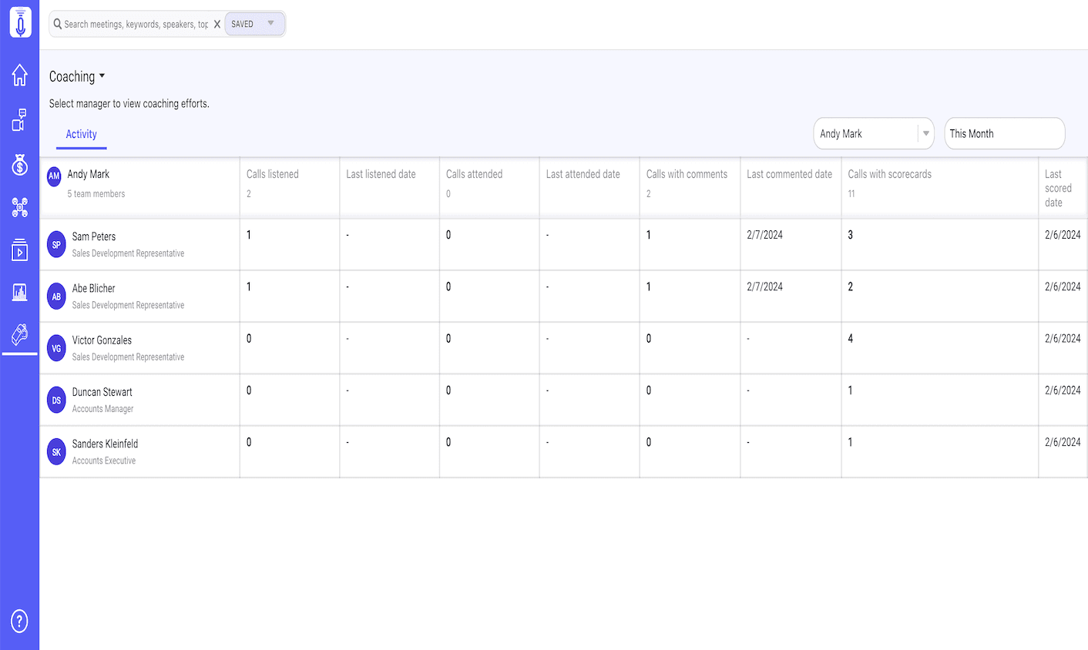The image size is (1088, 650).
Task: Click the microphone app logo
Action: (x=20, y=22)
